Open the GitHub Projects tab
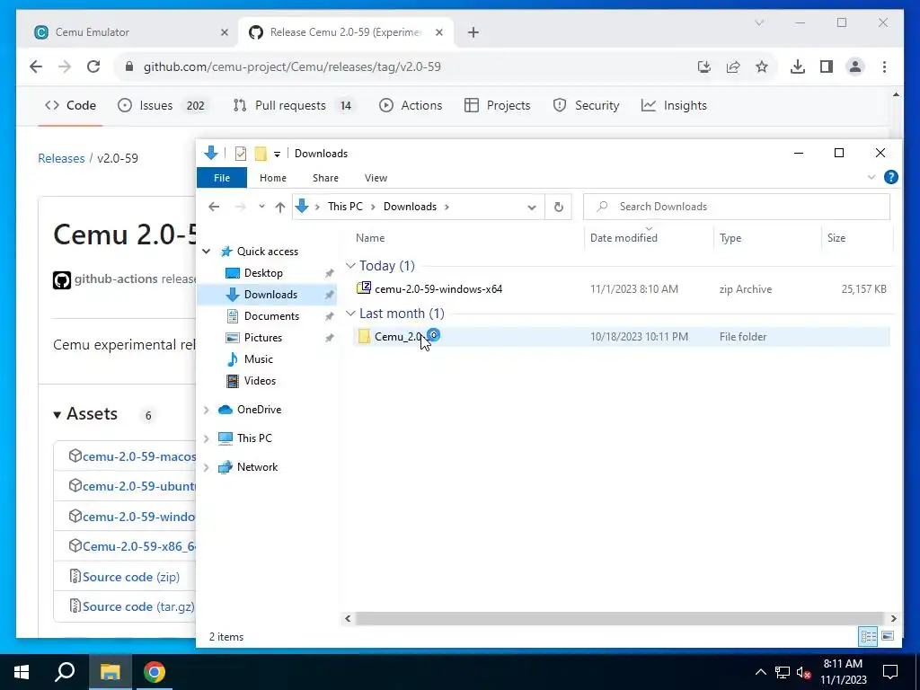This screenshot has height=690, width=920. coord(498,106)
